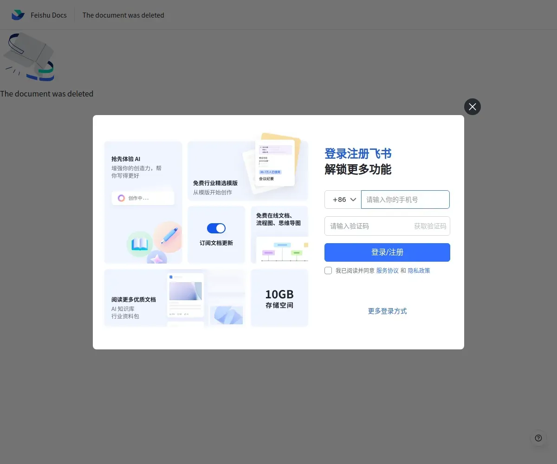
Task: Open the +86 country code dropdown
Action: click(343, 200)
